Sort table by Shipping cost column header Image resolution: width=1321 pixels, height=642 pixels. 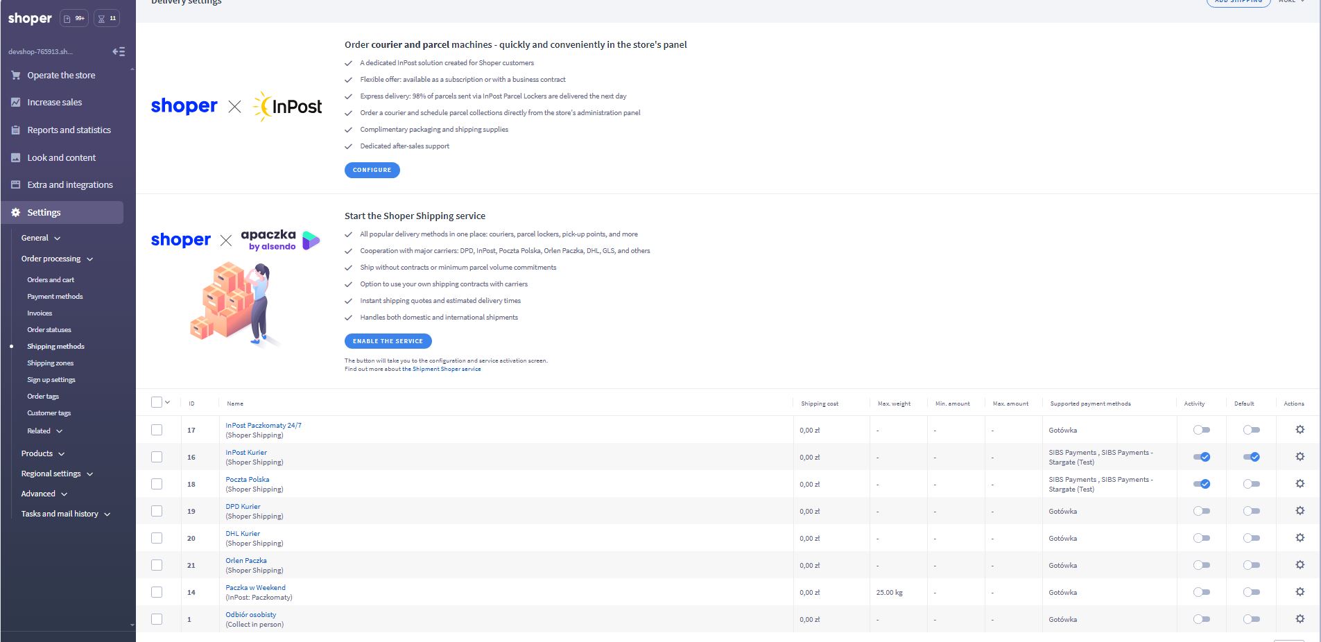coord(819,404)
